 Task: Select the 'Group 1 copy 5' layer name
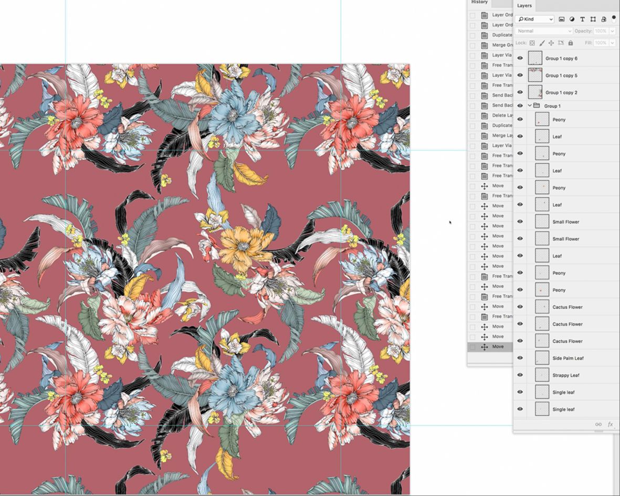(562, 76)
